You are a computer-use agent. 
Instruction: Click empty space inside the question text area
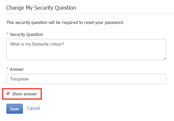[x=86, y=54]
